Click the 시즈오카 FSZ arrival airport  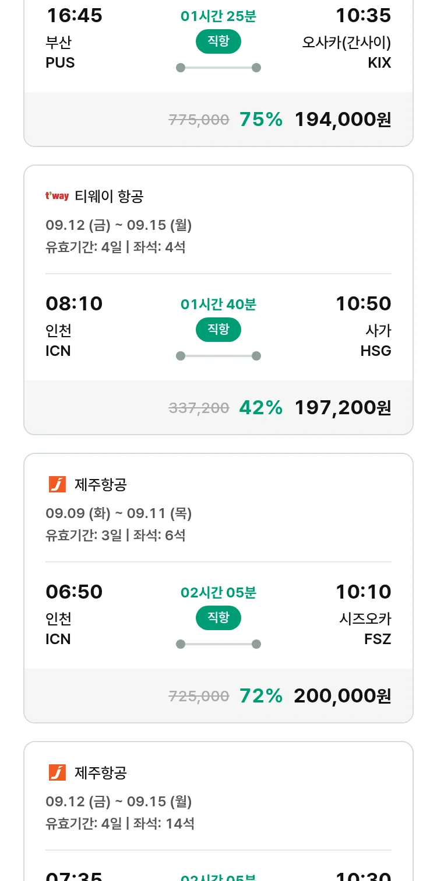pyautogui.click(x=365, y=628)
